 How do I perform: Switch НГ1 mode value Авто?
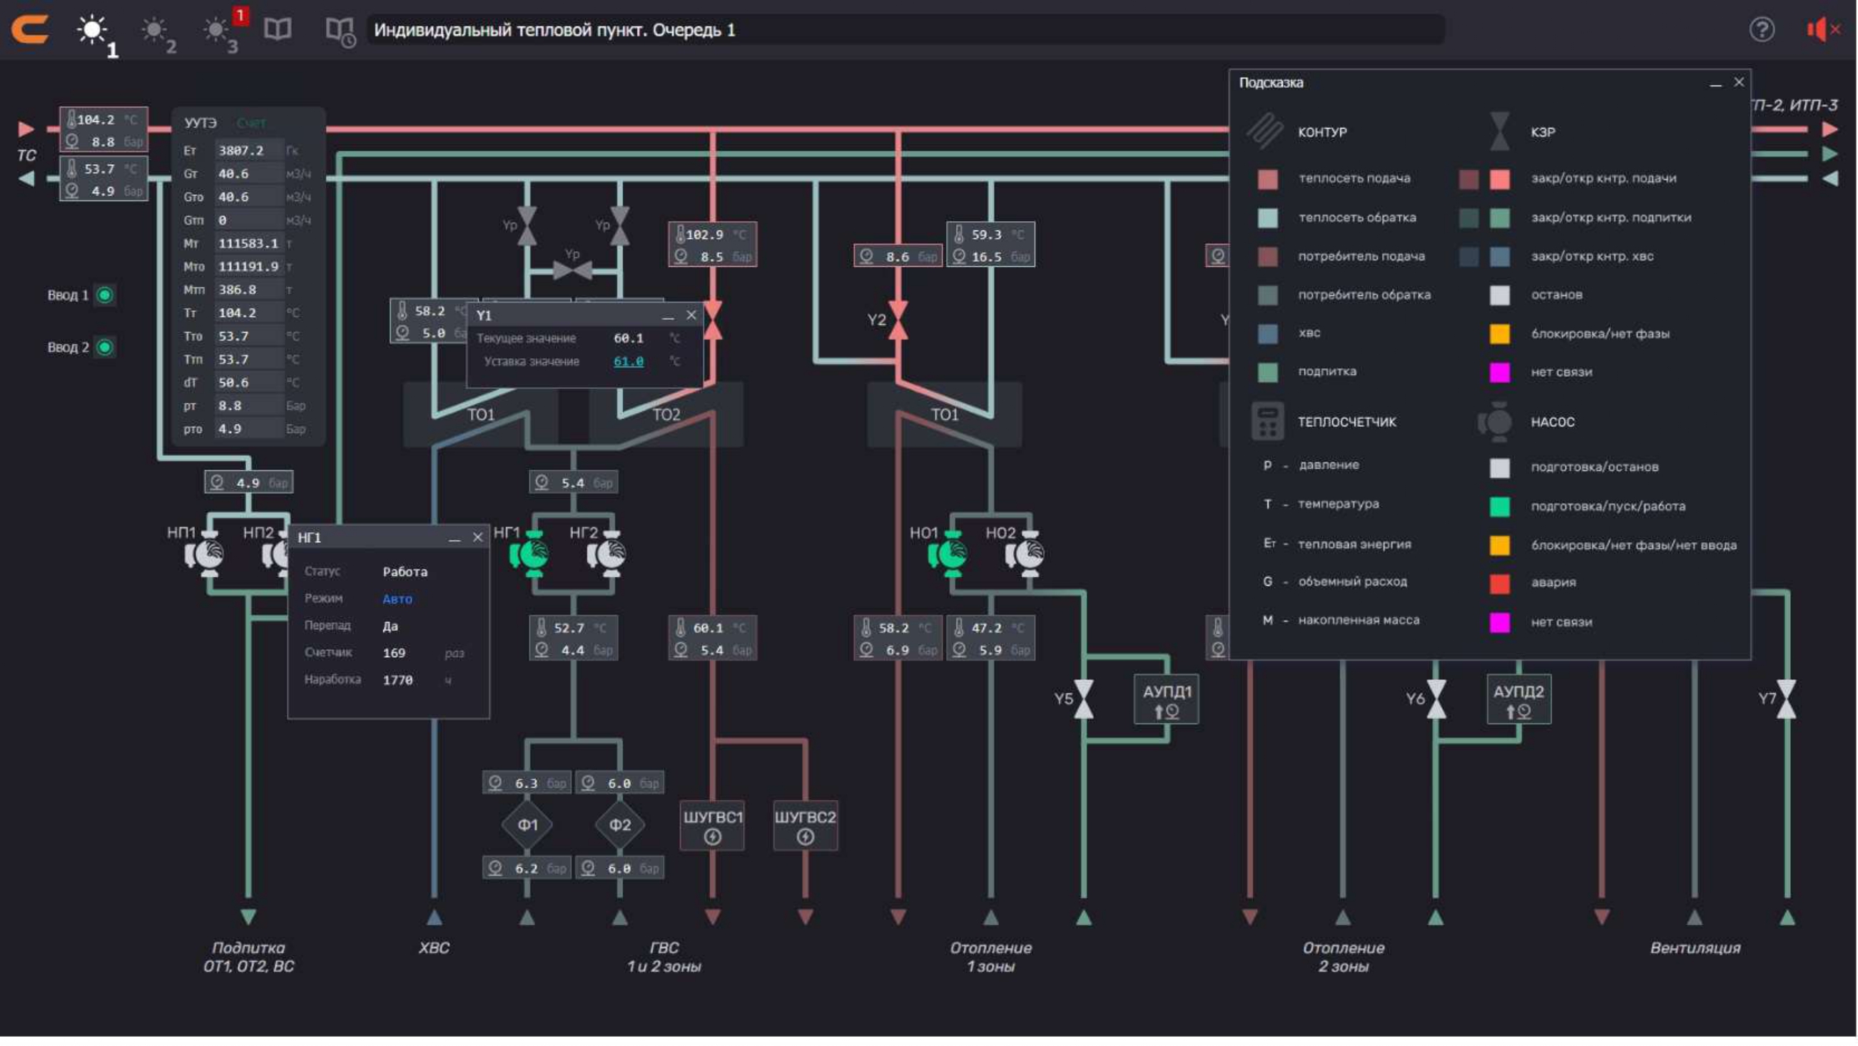[397, 599]
